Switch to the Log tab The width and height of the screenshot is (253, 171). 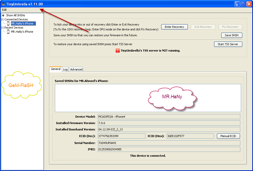click(x=65, y=69)
